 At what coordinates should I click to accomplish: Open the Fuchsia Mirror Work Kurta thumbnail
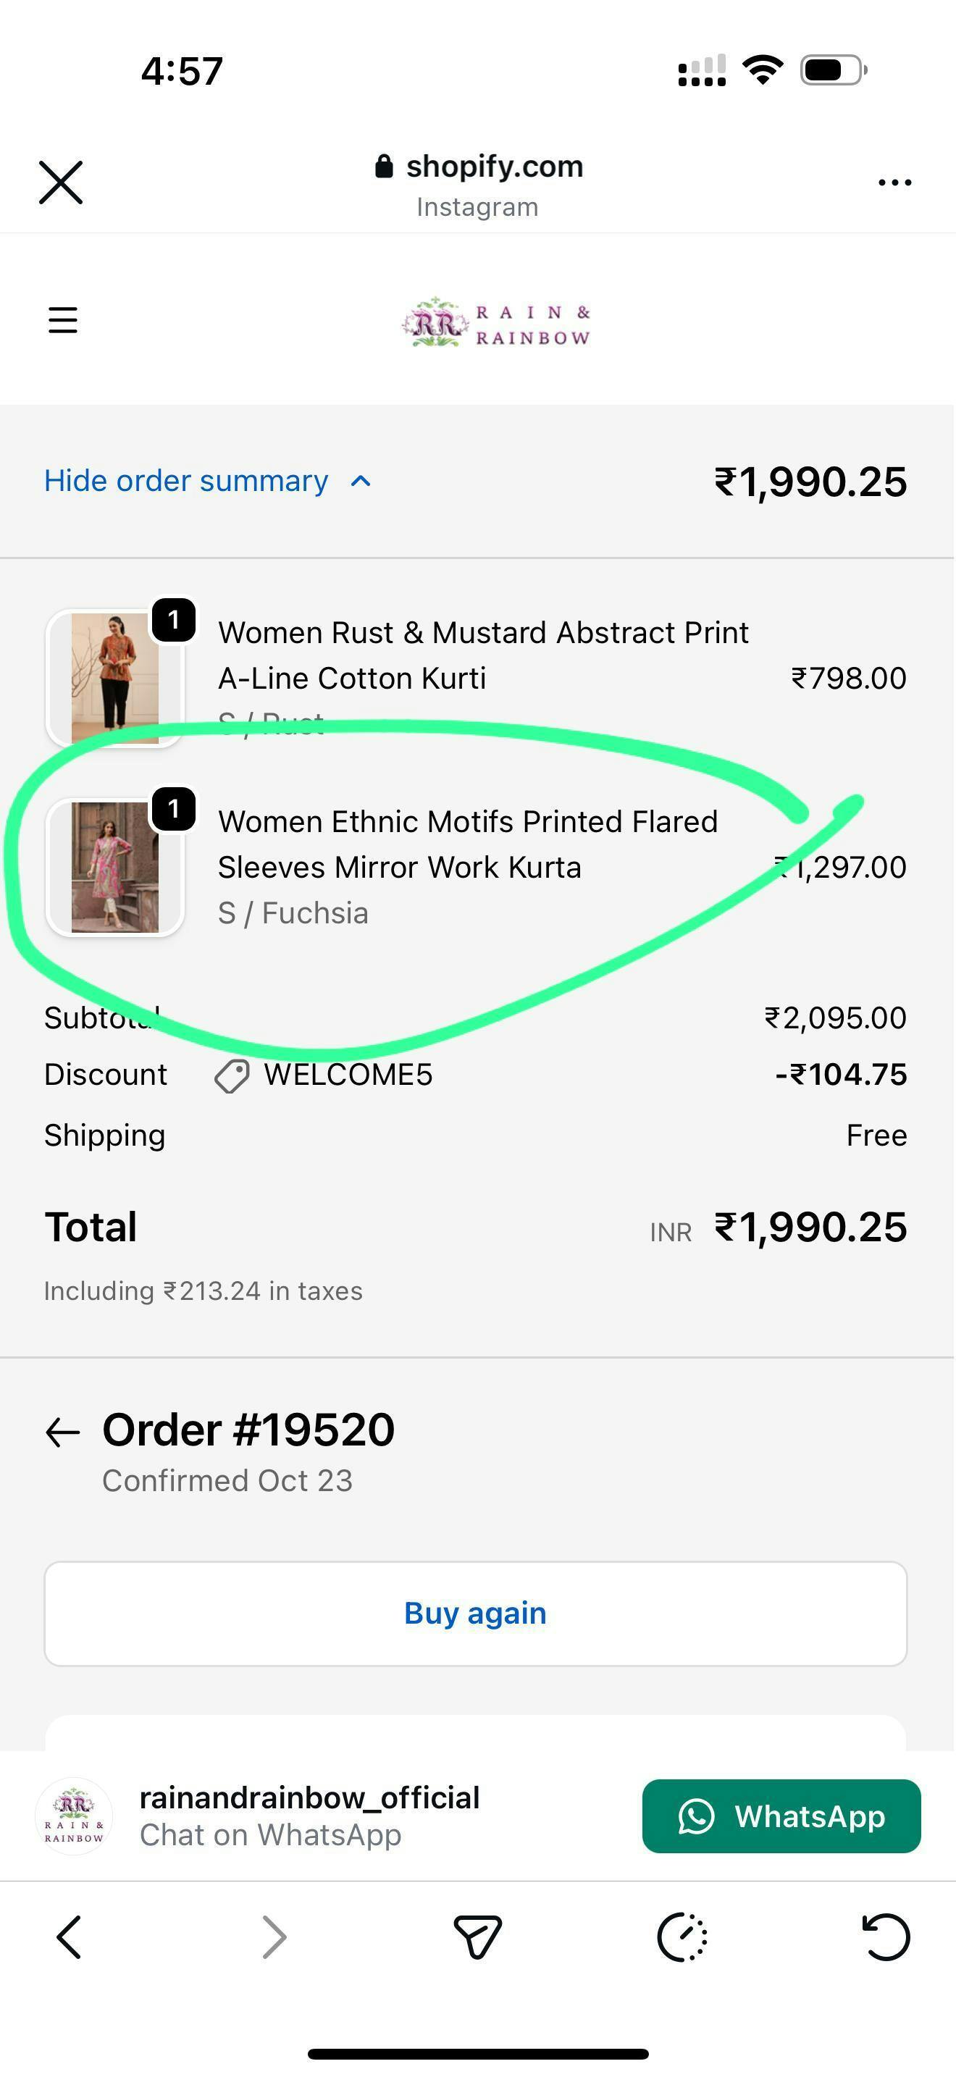(115, 868)
